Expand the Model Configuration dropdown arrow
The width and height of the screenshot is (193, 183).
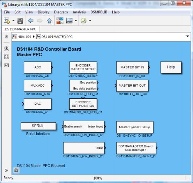76,21
